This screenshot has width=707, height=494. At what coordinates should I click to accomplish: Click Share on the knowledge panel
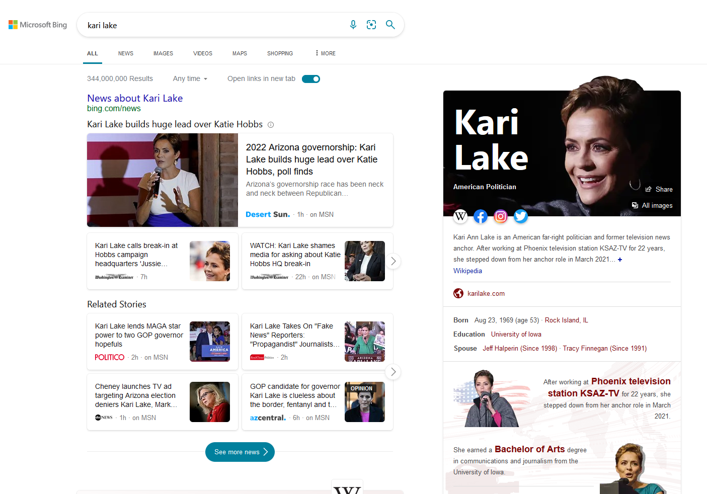point(659,190)
